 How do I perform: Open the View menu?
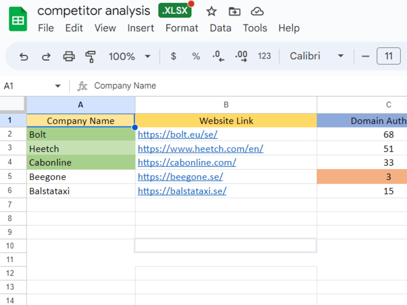pos(105,28)
